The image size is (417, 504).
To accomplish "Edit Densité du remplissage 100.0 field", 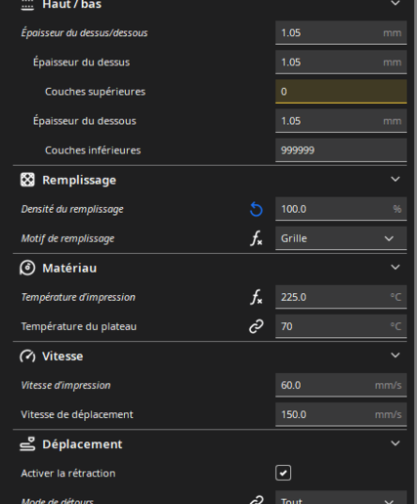I will coord(341,209).
